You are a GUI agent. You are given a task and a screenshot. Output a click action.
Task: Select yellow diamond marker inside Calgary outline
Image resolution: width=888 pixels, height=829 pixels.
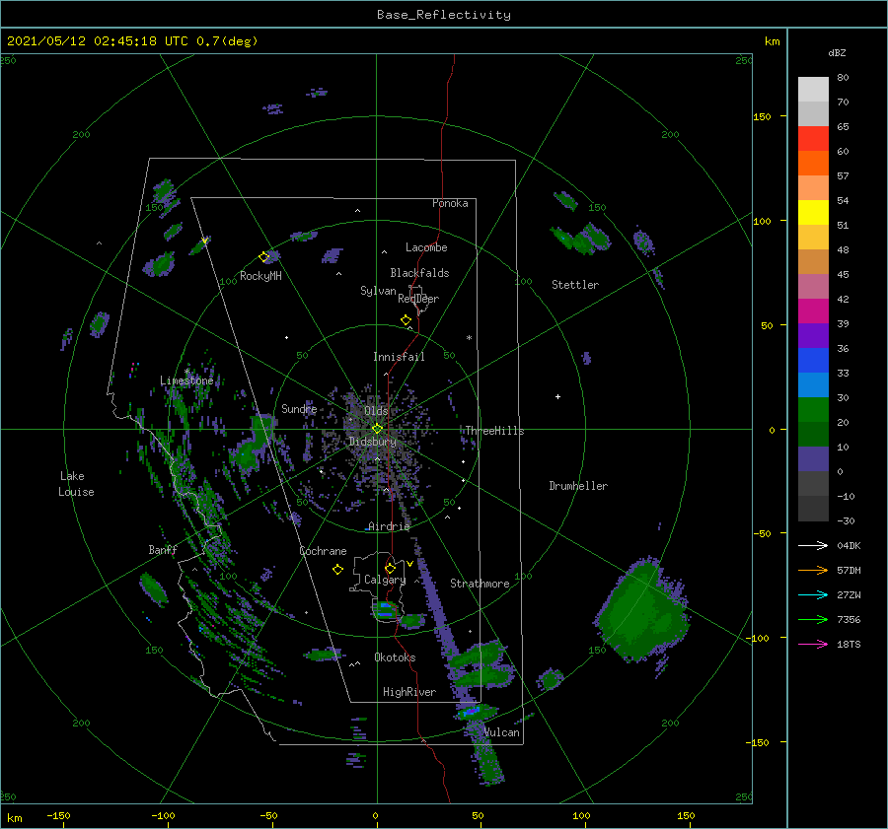[x=390, y=568]
